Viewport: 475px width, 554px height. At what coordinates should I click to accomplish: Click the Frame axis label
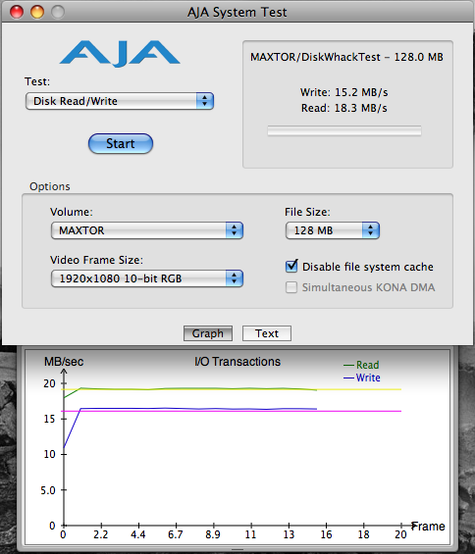point(428,527)
